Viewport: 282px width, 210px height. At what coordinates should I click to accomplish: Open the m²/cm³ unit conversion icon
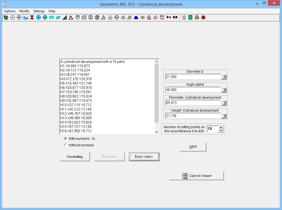156,17
